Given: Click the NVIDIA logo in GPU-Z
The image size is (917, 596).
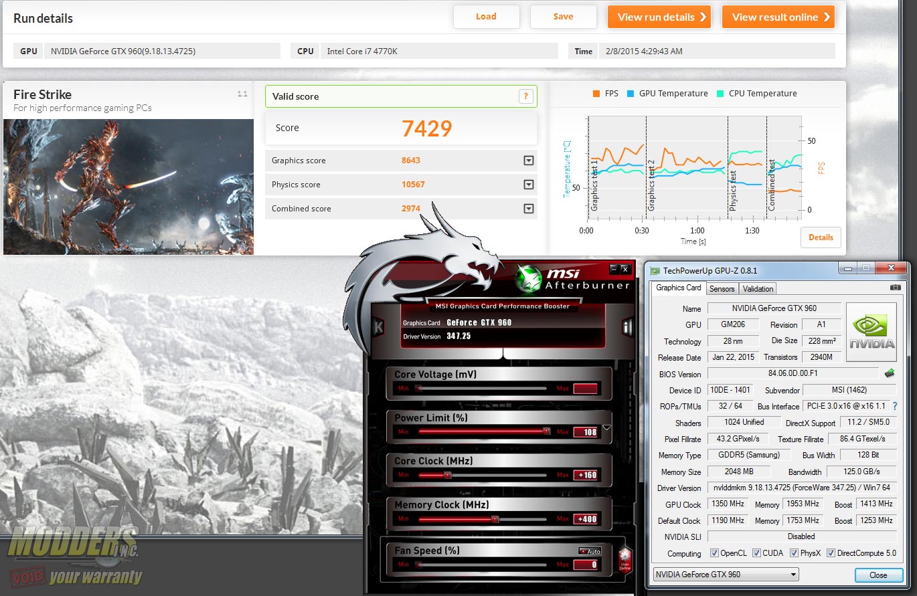Looking at the screenshot, I should coord(871,332).
